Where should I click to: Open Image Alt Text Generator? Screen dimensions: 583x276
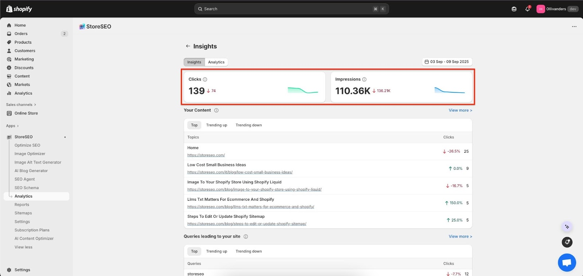click(38, 163)
